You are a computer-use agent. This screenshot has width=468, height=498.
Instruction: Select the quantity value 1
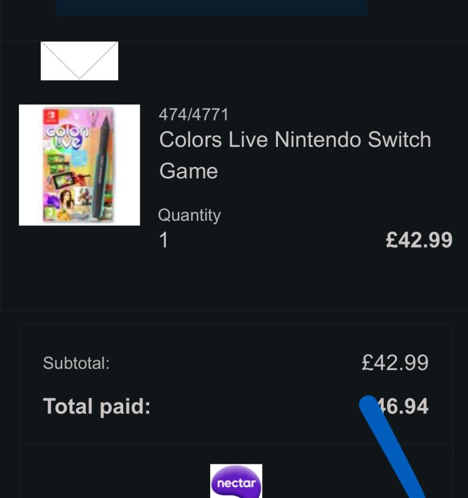tap(163, 240)
